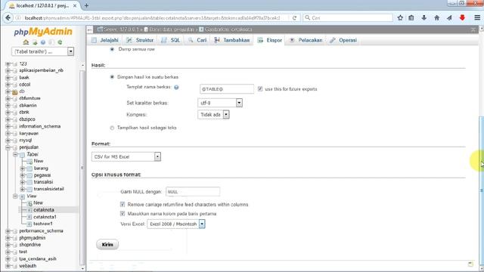Expand the mysql database node
484x272 pixels.
8,141
